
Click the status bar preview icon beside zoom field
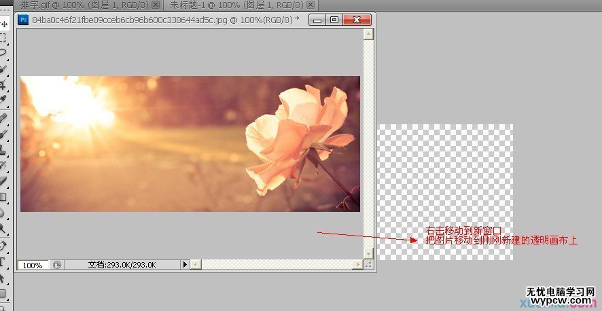pos(57,265)
